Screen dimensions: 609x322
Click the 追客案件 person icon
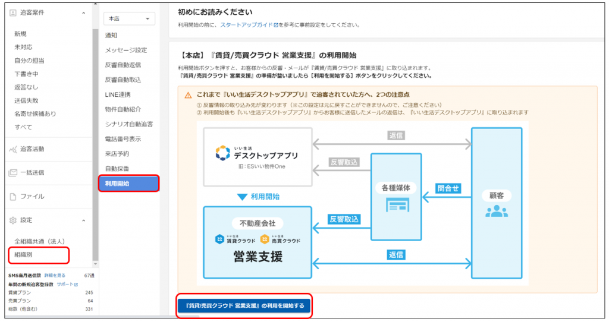(13, 13)
